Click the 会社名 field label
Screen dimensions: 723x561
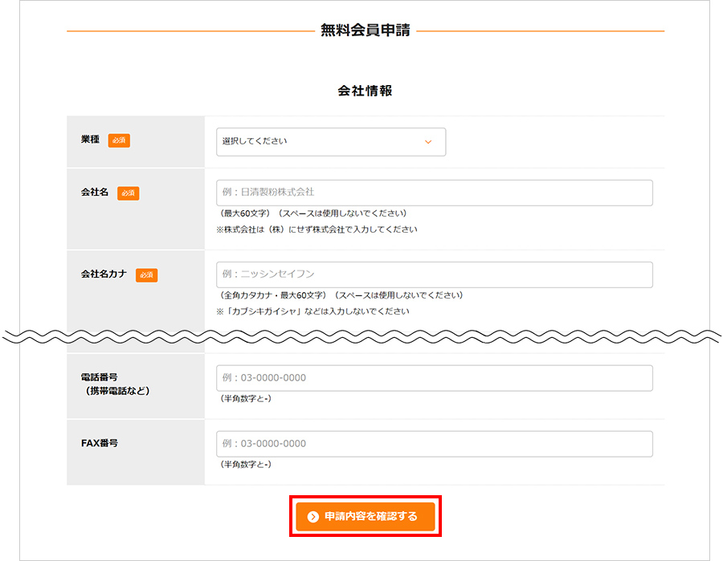tap(95, 192)
